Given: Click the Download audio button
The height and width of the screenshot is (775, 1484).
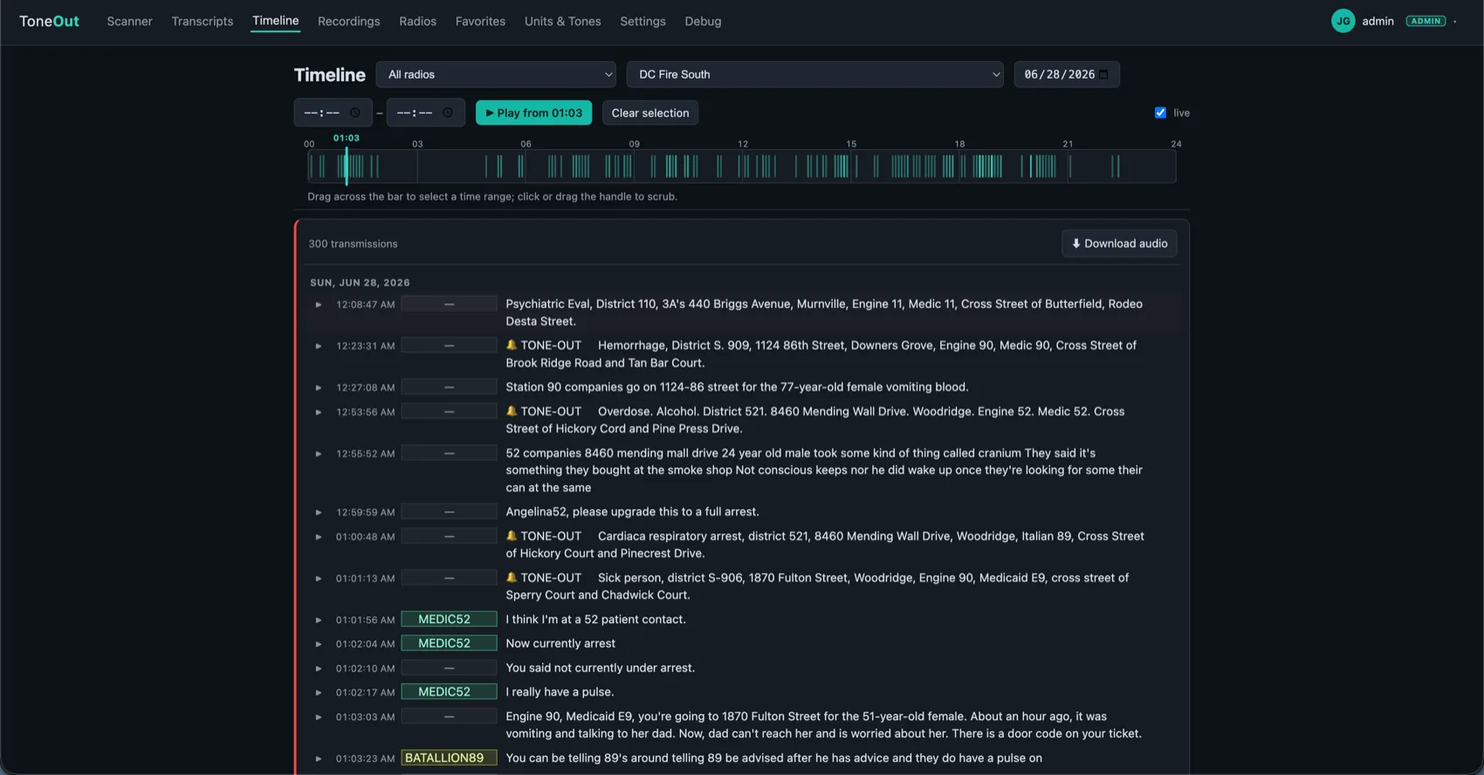Looking at the screenshot, I should 1119,243.
